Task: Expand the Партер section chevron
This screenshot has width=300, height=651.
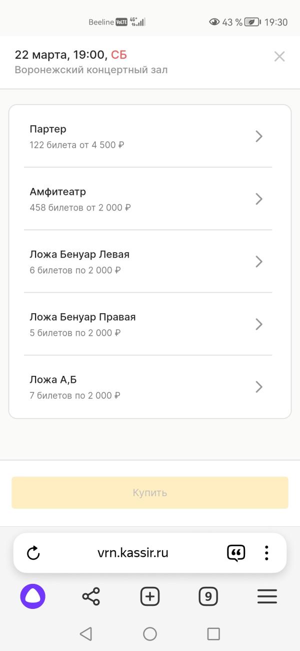Action: coord(259,136)
